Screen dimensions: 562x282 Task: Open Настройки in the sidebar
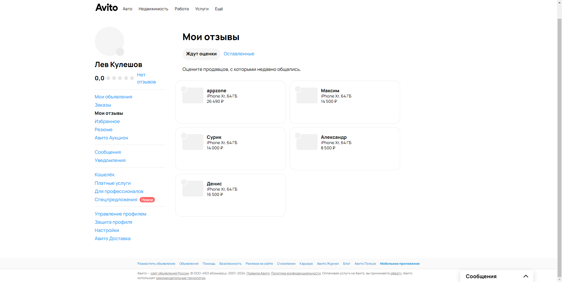[x=107, y=230]
